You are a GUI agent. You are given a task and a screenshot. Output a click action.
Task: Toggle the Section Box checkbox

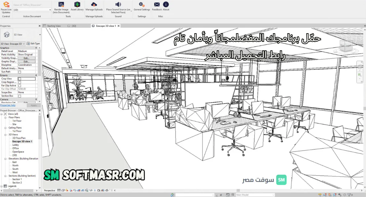[19, 96]
